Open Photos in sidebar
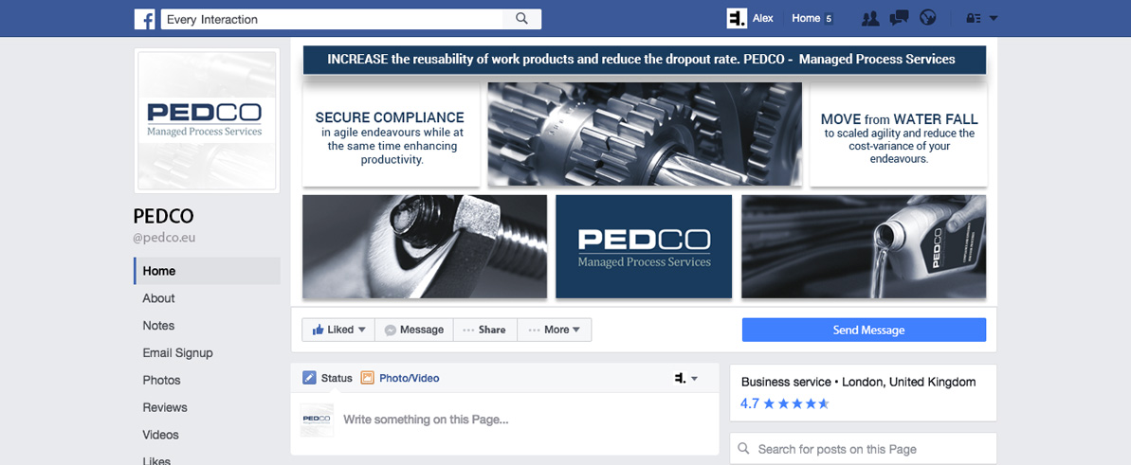This screenshot has width=1131, height=465. click(161, 381)
